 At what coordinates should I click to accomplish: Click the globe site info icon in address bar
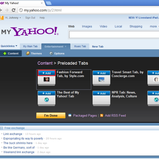pos(21,10)
